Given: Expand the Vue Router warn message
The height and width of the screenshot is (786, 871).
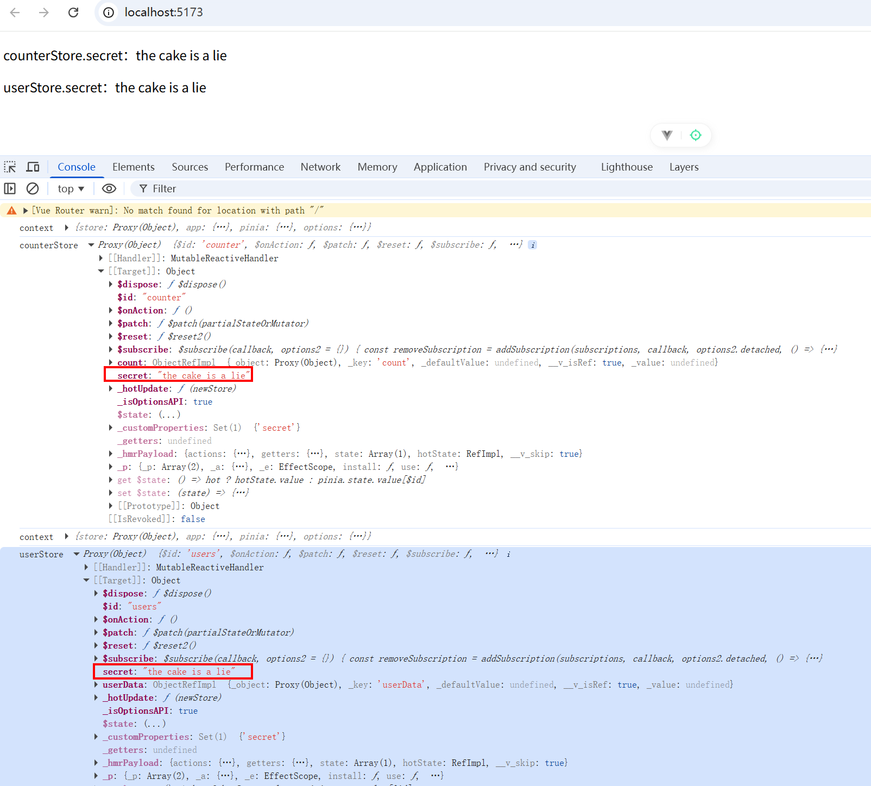Looking at the screenshot, I should click(x=26, y=210).
